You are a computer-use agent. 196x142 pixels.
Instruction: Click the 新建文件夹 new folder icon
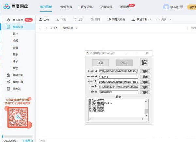point(109,19)
